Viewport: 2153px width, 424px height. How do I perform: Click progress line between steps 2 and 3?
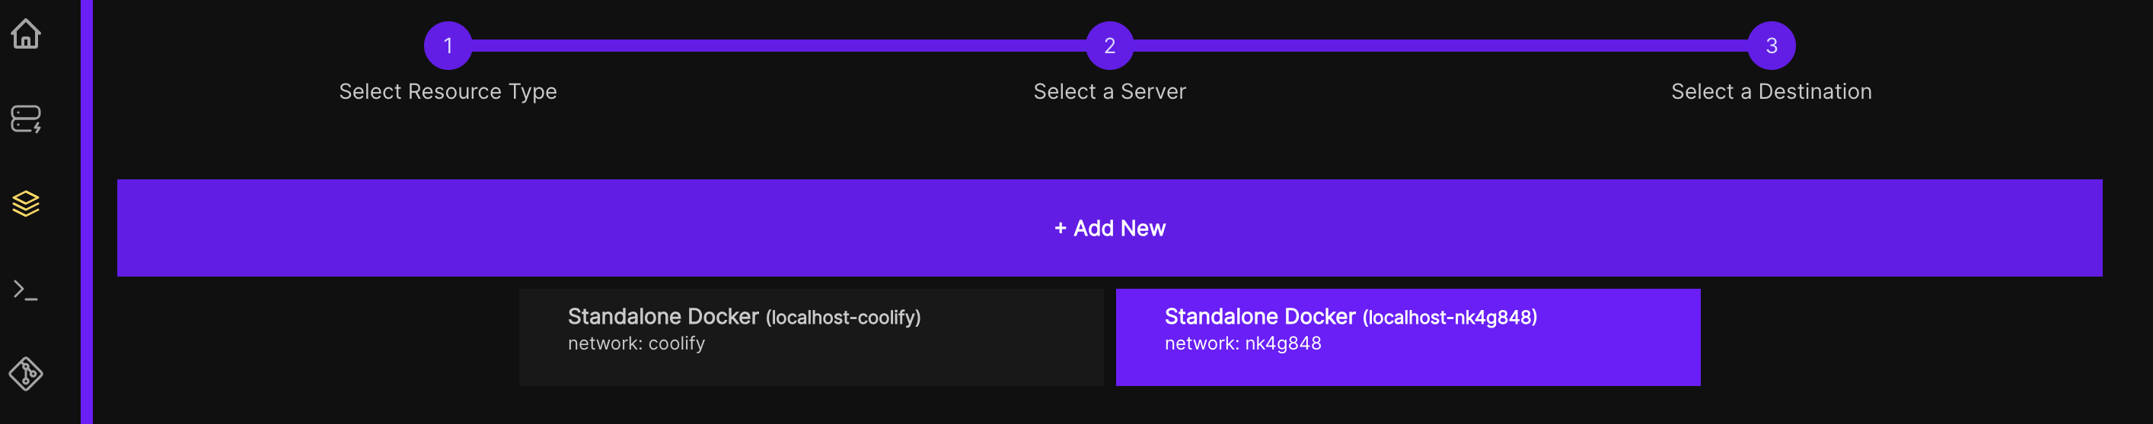tap(1439, 46)
